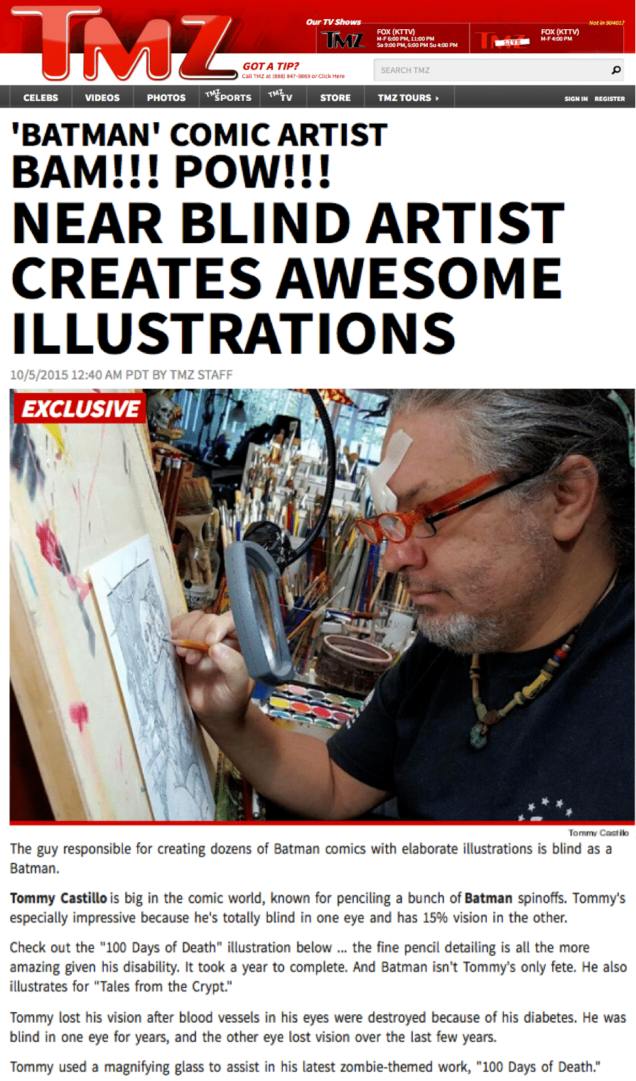The height and width of the screenshot is (1081, 636).
Task: Click the 'Not in 90401?' link
Action: point(606,23)
